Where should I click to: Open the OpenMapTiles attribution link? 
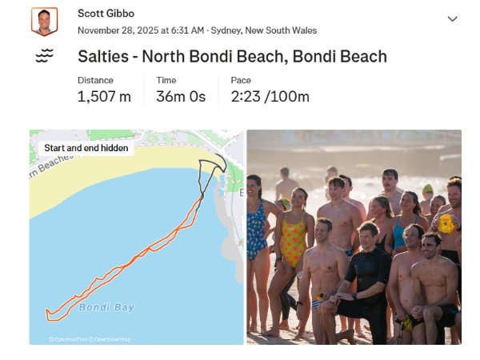[70, 339]
